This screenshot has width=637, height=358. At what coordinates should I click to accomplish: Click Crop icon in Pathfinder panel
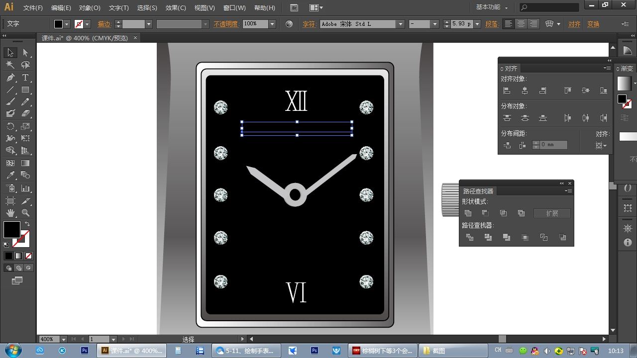[525, 237]
